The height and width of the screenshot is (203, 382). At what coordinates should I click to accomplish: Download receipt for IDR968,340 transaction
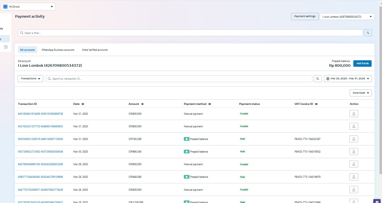coord(354,151)
